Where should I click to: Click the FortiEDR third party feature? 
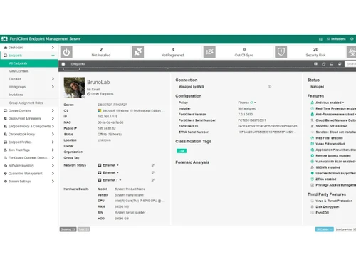pos(322,213)
